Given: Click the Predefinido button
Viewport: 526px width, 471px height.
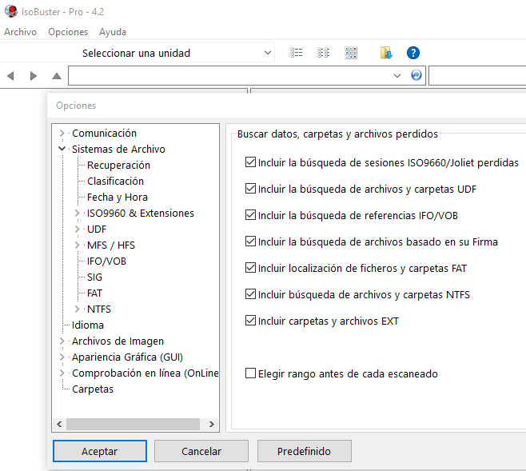Looking at the screenshot, I should (x=305, y=451).
